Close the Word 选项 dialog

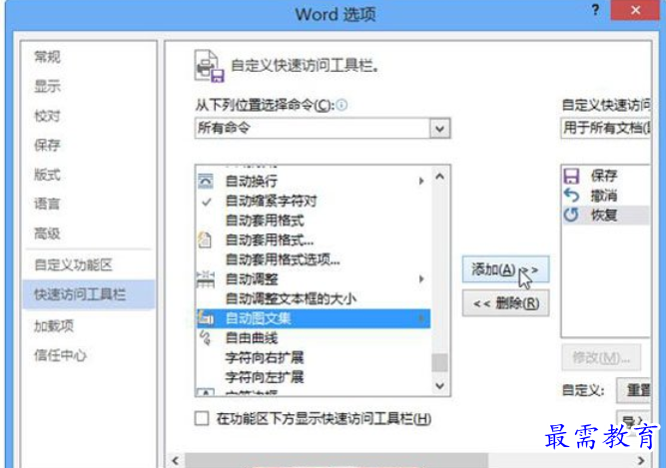point(635,10)
